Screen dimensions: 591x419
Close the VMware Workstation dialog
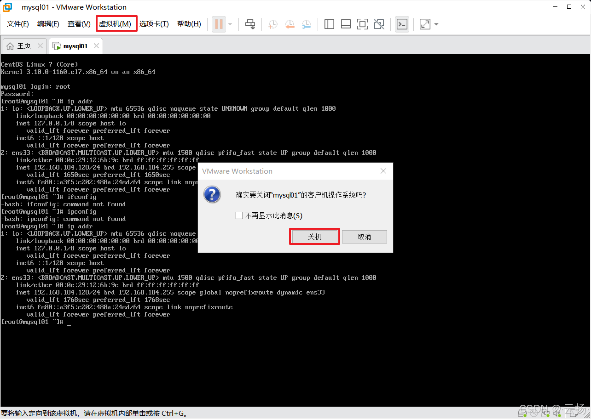point(383,171)
